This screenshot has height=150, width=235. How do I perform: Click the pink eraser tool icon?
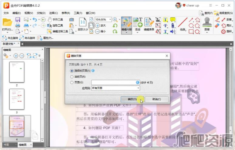[x=217, y=25]
